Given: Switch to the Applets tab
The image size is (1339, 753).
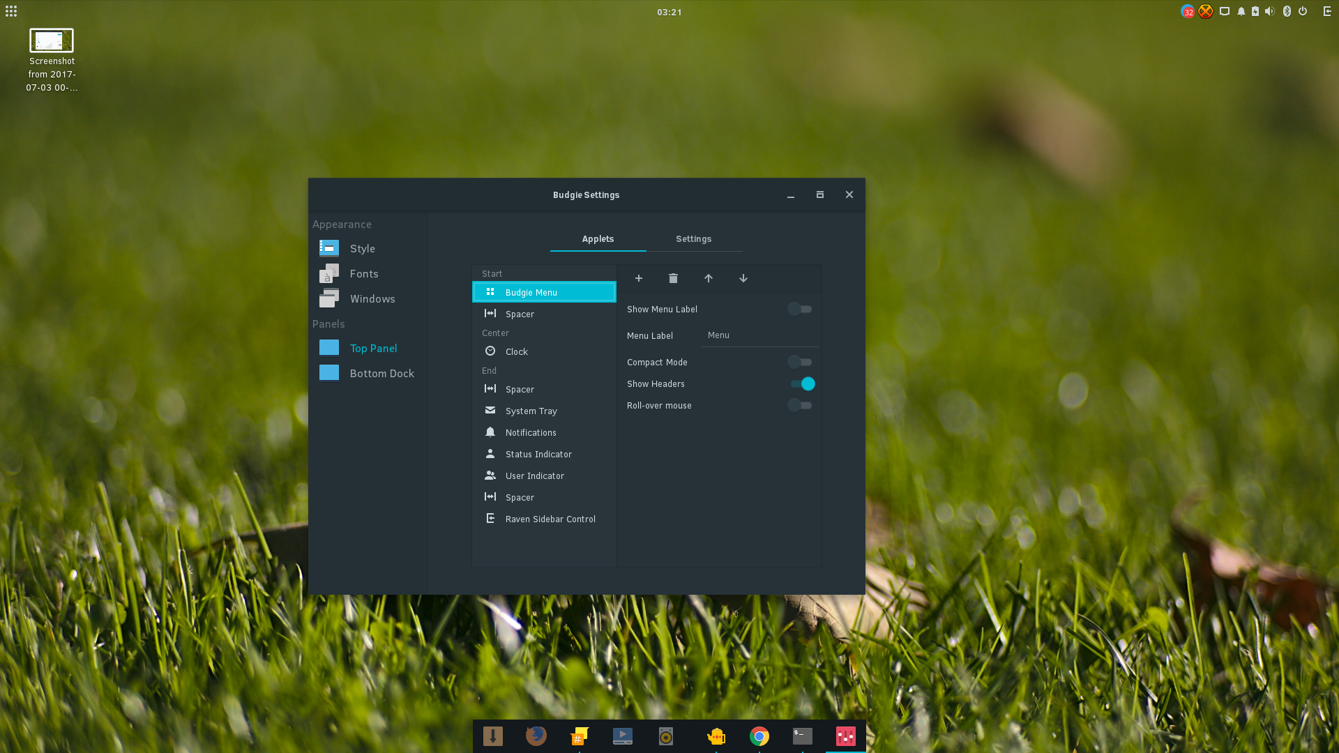Looking at the screenshot, I should pos(598,239).
